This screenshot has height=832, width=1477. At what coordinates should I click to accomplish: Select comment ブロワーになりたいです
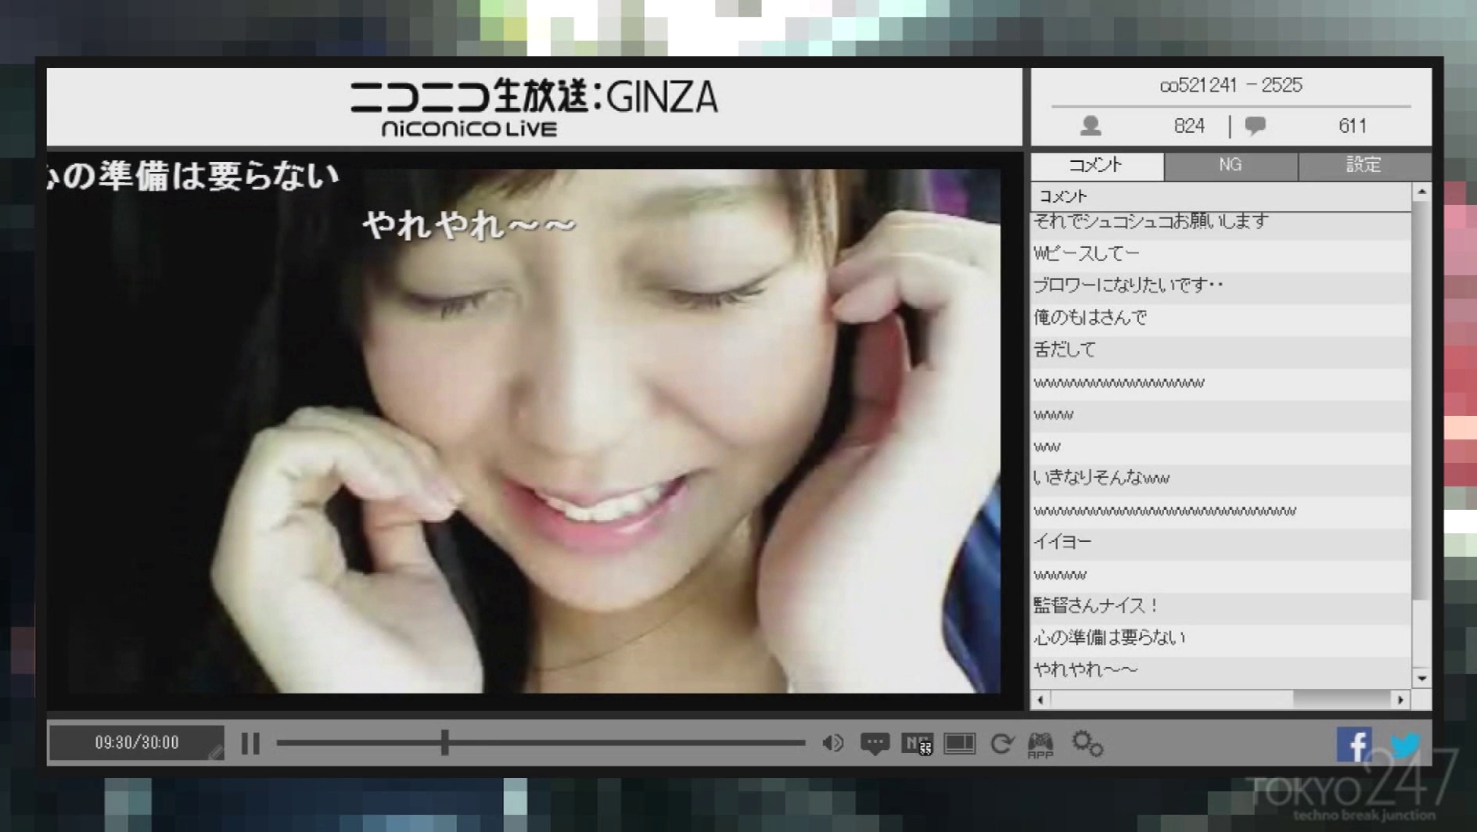pyautogui.click(x=1221, y=286)
